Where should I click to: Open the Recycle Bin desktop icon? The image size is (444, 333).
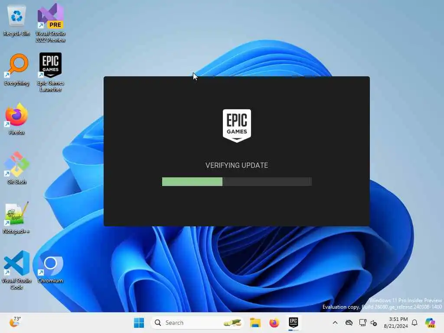tap(16, 20)
